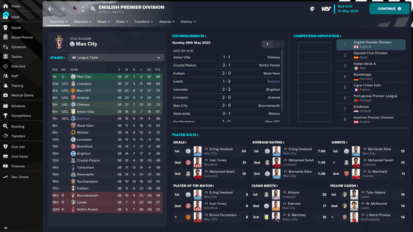Screen dimensions: 413x232
Task: Click the search magnifier in header
Action: [93, 9]
